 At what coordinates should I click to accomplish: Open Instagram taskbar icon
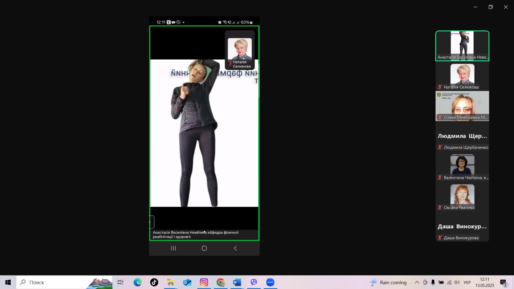(x=204, y=282)
